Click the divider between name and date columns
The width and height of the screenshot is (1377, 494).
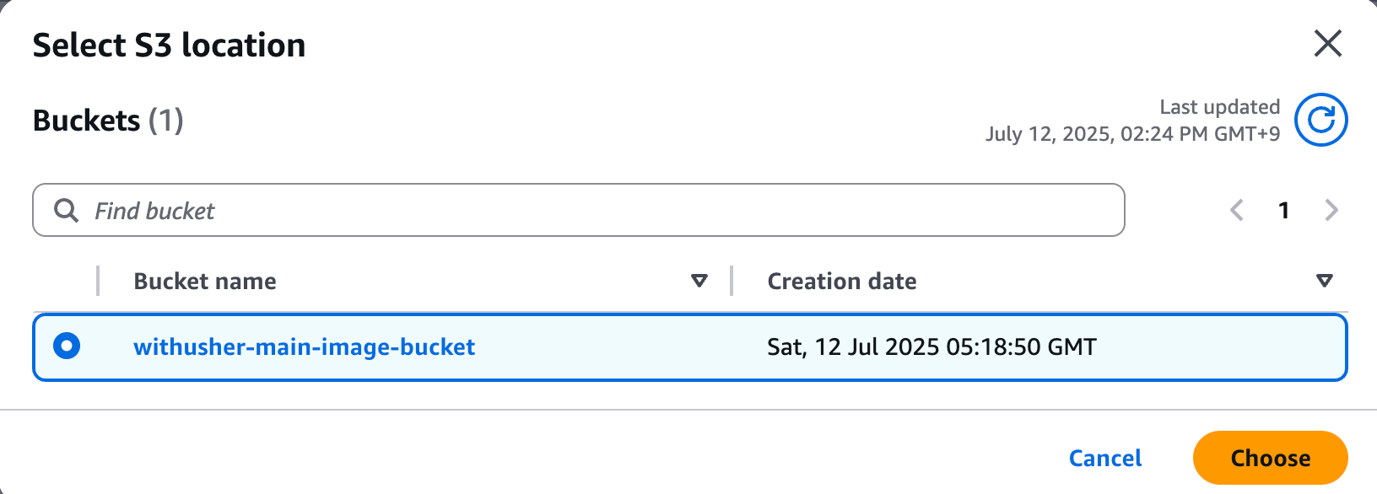pos(732,281)
